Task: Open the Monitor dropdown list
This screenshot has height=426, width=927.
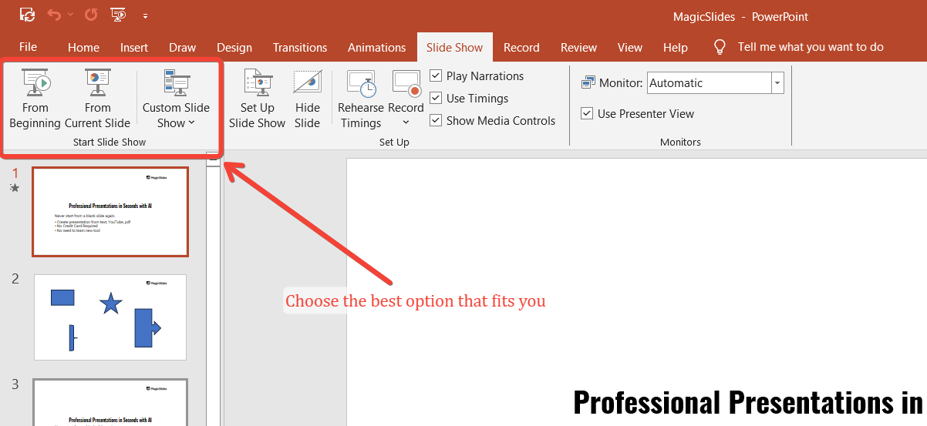Action: 777,82
